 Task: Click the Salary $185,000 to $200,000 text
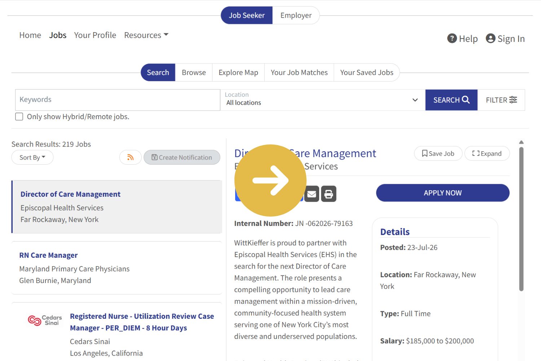[x=427, y=341]
